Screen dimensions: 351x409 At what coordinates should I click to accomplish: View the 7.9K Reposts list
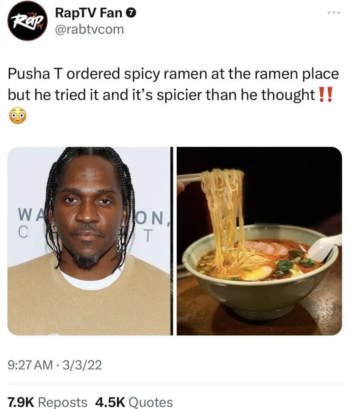(x=47, y=402)
